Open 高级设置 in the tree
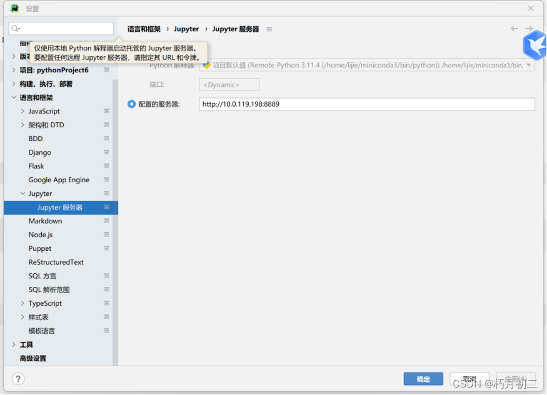The width and height of the screenshot is (547, 395). [33, 358]
